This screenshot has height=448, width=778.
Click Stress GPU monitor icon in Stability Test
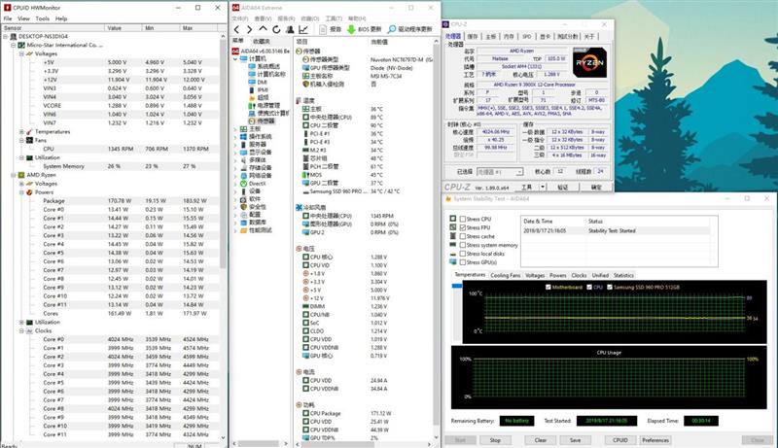tap(453, 261)
